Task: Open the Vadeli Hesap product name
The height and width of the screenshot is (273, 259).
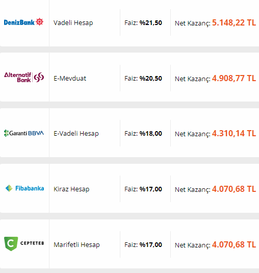Action: click(x=73, y=23)
